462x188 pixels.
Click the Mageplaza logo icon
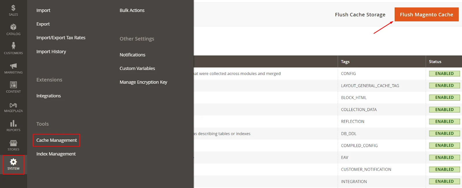tap(13, 105)
